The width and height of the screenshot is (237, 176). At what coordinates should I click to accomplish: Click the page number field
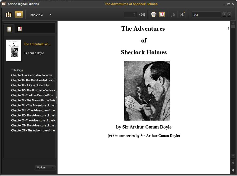click(x=130, y=15)
